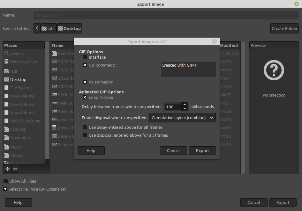This screenshot has height=211, width=302.
Task: Select the Desktop folder in Places
Action: 18,79
